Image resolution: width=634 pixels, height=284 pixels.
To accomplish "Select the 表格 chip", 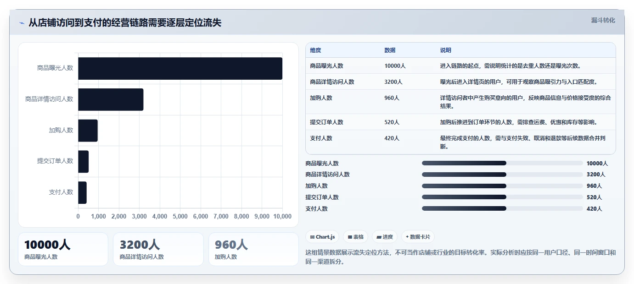I will (x=355, y=237).
